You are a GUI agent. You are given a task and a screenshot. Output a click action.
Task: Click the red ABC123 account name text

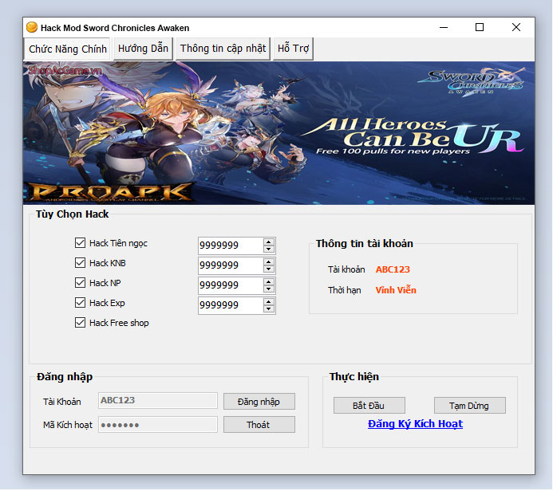click(x=393, y=269)
